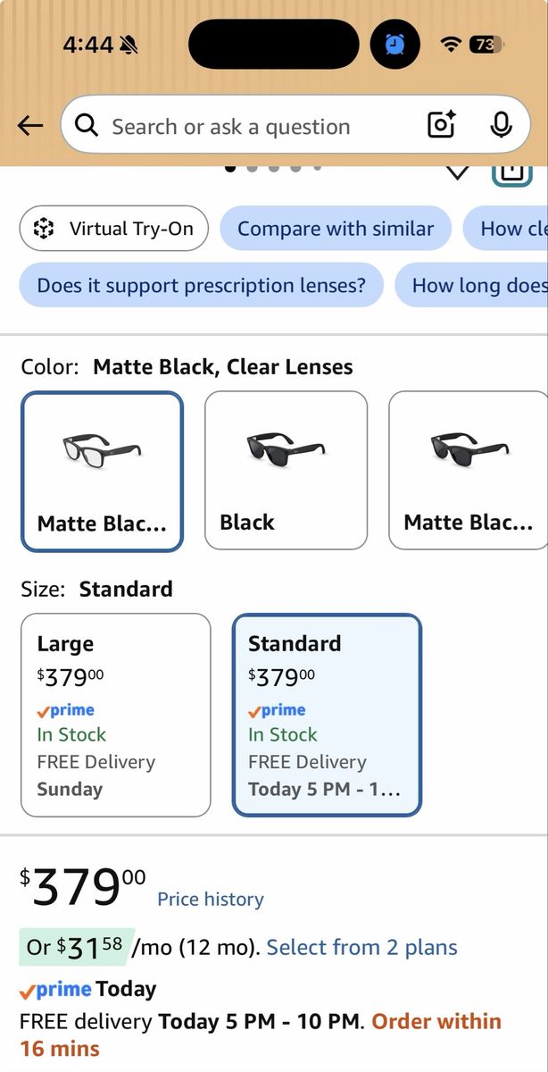Screen dimensions: 548x1072
Task: Open camera lens search icon
Action: [x=442, y=125]
